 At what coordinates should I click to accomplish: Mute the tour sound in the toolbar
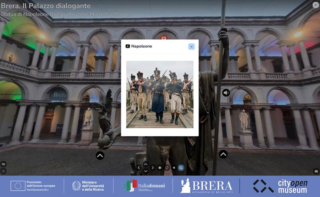click(174, 168)
